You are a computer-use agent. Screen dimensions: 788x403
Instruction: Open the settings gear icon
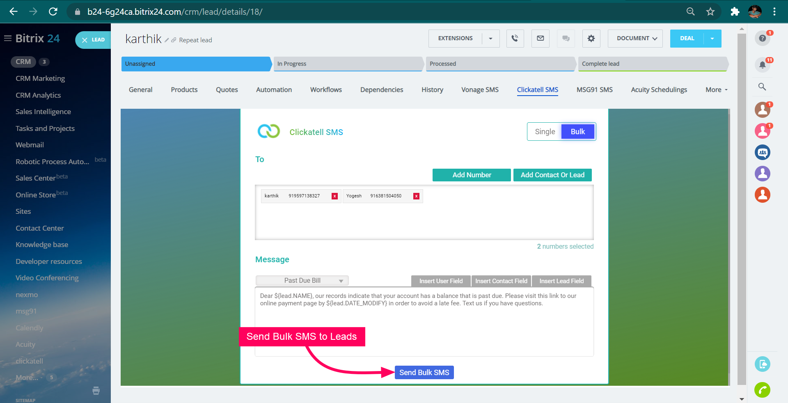click(x=591, y=39)
